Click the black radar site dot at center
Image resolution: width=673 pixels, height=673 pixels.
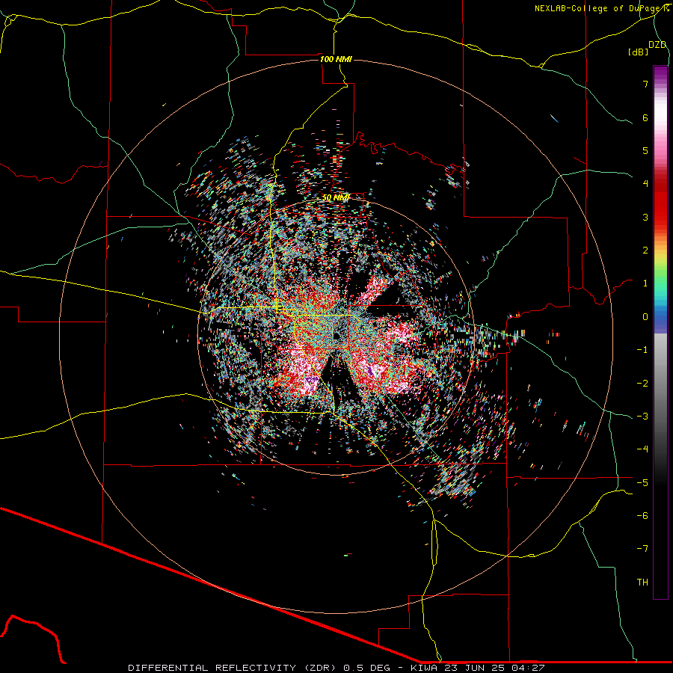pyautogui.click(x=336, y=335)
